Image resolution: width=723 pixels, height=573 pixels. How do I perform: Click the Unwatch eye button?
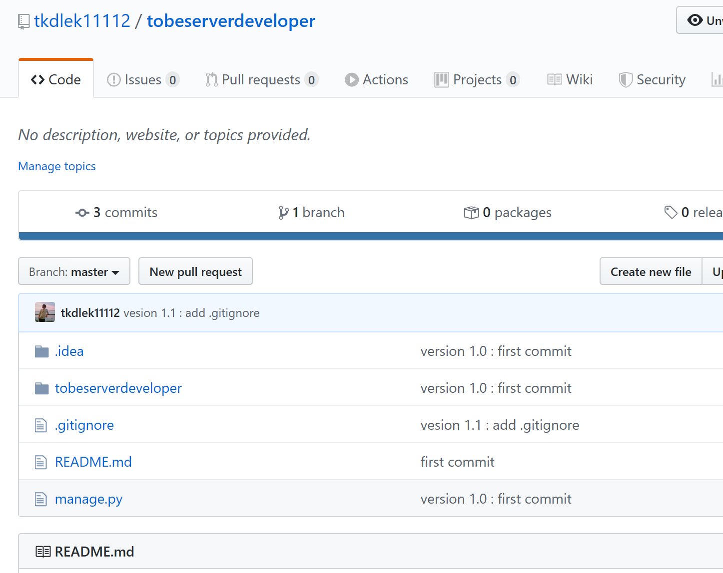click(700, 20)
